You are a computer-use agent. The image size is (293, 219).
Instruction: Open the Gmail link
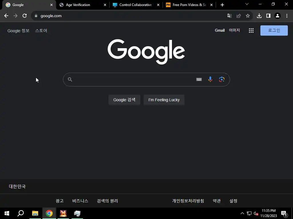220,30
